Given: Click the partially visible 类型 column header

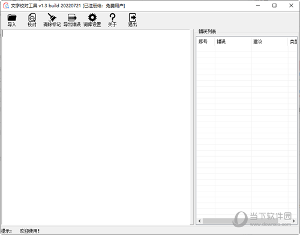Looking at the screenshot, I should (x=293, y=41).
